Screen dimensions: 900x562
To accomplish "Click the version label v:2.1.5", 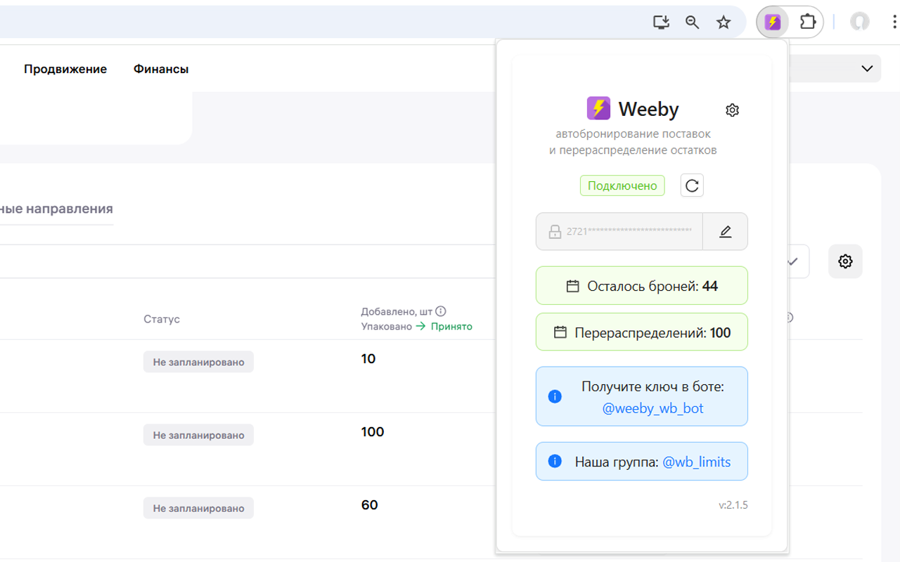I will [x=733, y=504].
